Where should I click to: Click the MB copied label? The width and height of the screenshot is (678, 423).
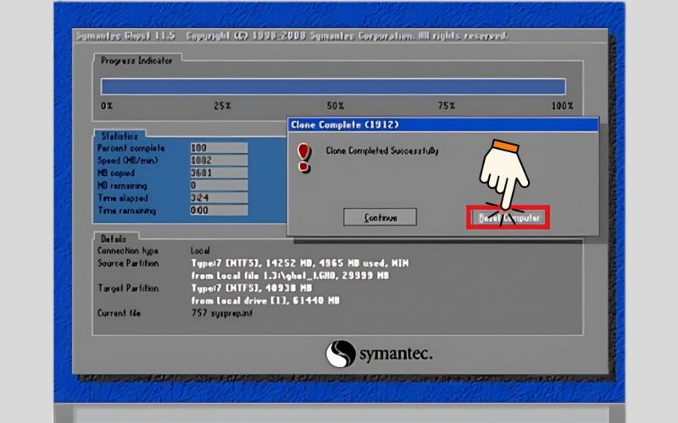pos(116,173)
